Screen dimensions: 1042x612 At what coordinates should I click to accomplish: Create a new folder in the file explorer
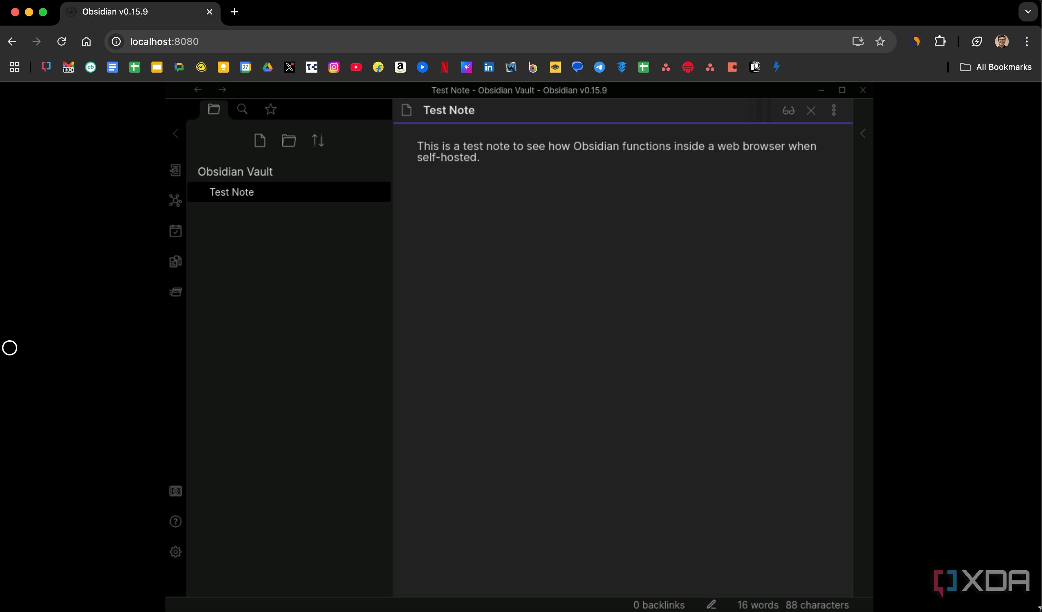289,141
